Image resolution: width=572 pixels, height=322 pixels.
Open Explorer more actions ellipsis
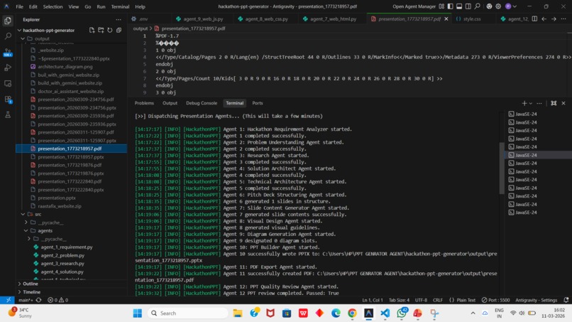click(x=119, y=19)
